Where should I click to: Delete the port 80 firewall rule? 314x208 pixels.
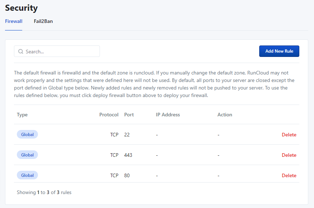(x=289, y=175)
